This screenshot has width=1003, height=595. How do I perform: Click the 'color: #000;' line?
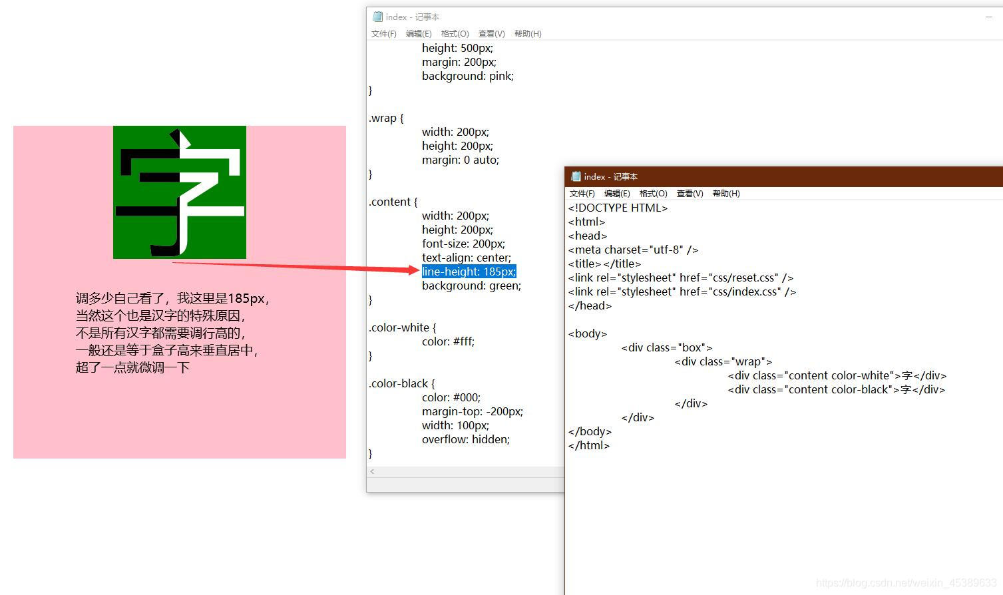point(451,397)
